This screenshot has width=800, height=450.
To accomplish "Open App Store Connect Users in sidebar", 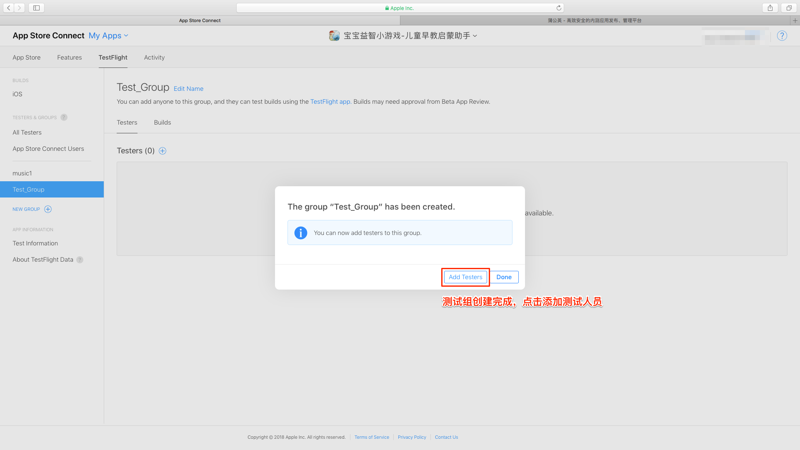I will pos(48,149).
